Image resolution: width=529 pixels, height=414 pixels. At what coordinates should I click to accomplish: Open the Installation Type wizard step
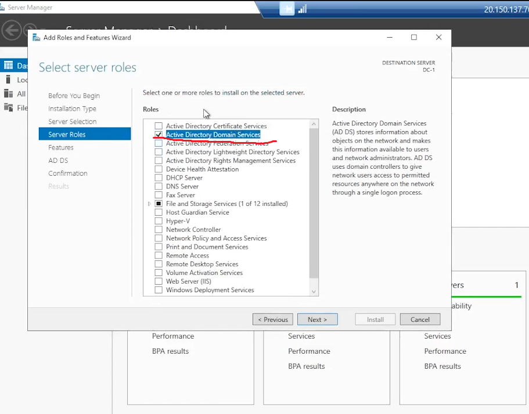point(72,108)
